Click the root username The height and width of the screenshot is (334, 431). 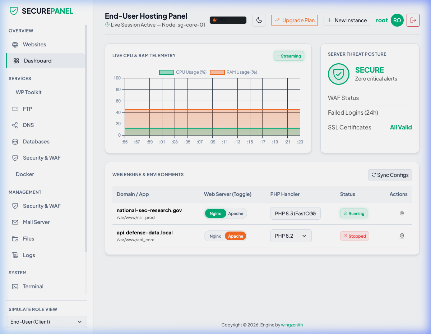click(382, 20)
